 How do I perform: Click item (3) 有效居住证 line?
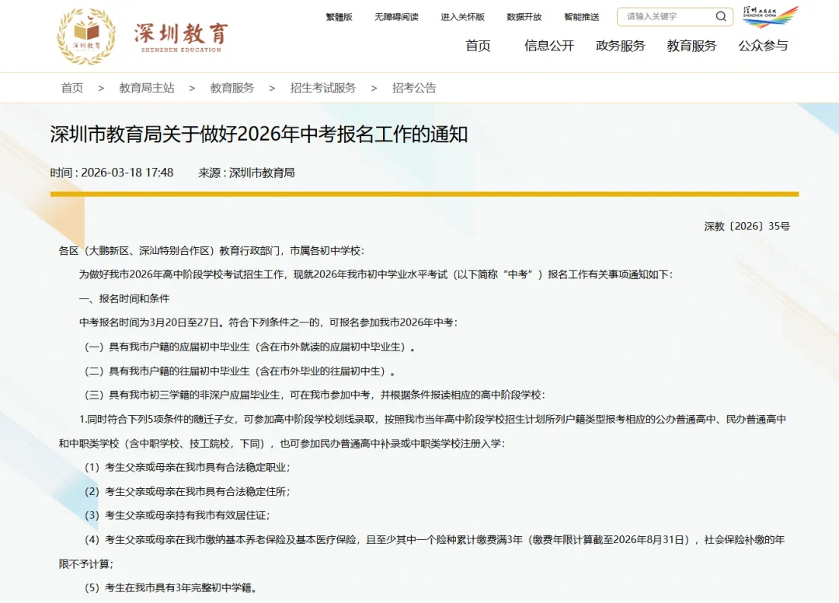point(177,515)
